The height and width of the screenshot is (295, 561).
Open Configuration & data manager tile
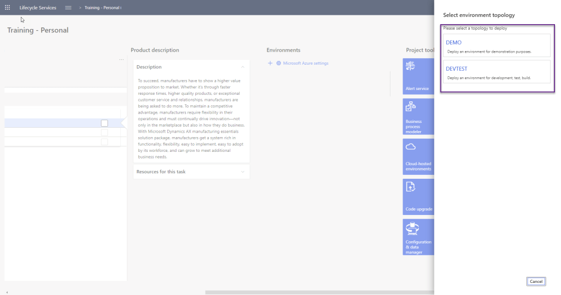418,236
